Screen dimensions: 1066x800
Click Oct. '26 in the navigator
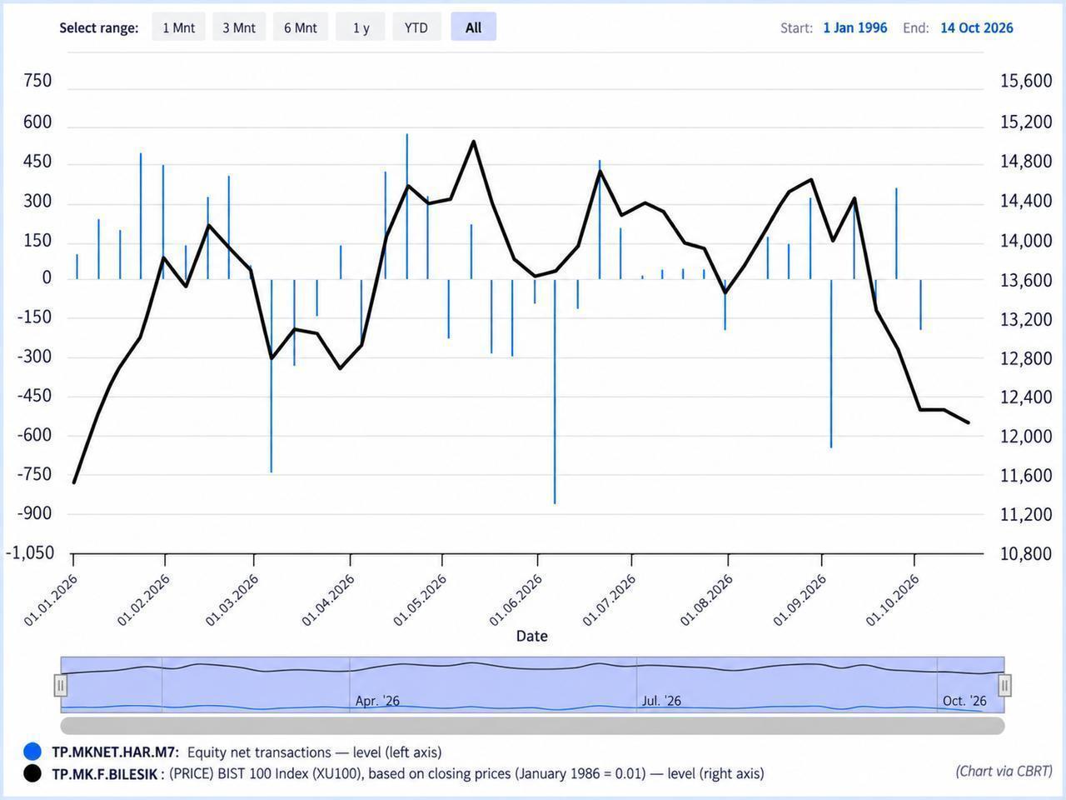pyautogui.click(x=964, y=701)
